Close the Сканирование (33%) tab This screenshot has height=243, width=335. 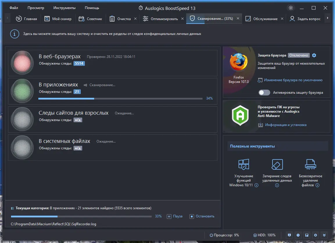238,19
